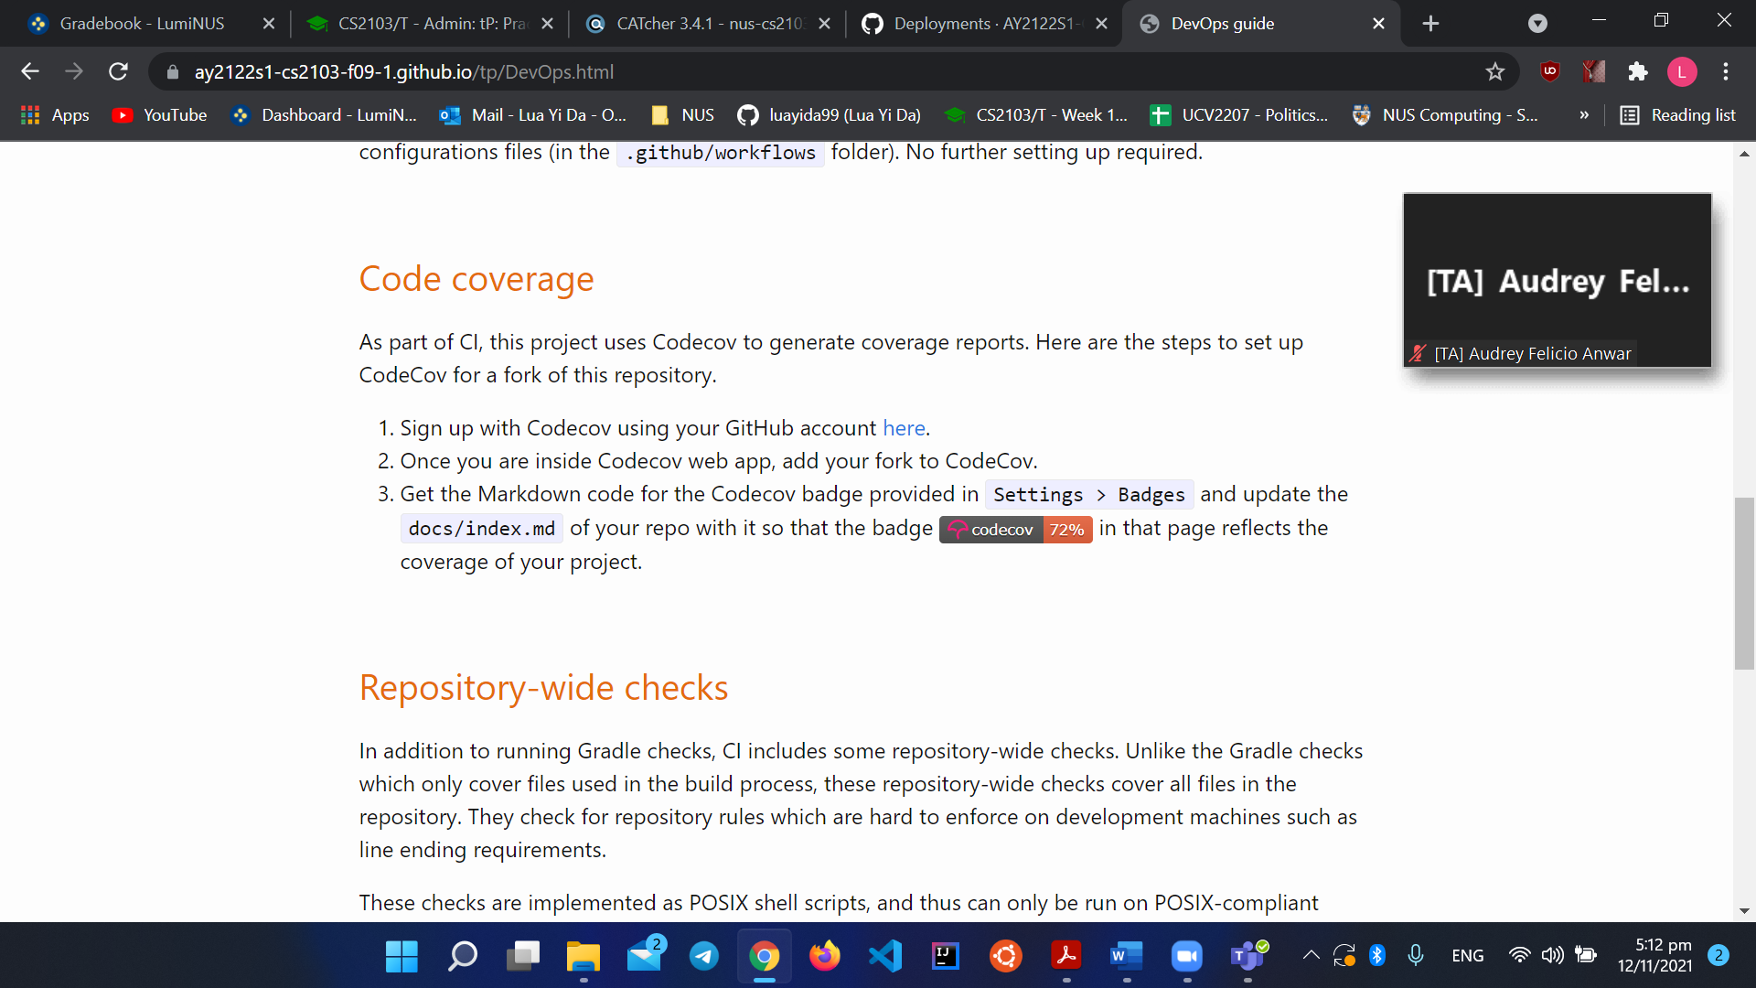
Task: Bookmark this page with the star icon
Action: (1496, 71)
